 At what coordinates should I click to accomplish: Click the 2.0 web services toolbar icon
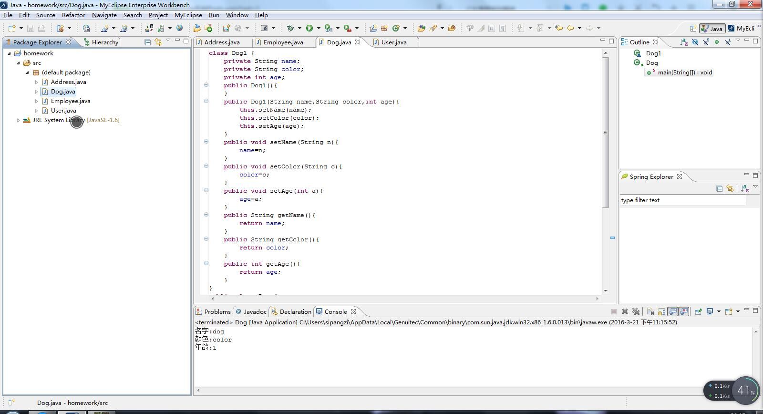[86, 28]
